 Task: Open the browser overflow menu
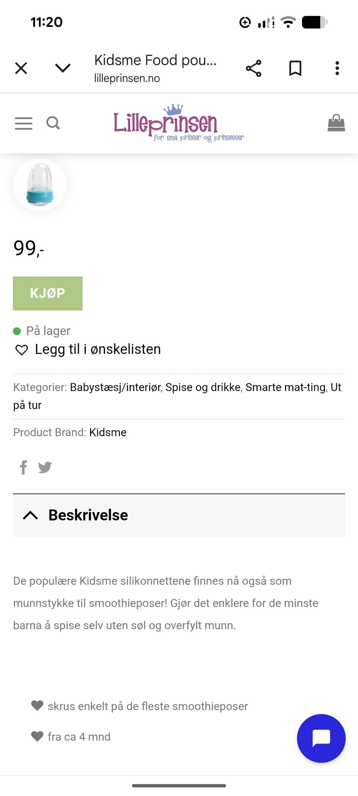tap(337, 68)
